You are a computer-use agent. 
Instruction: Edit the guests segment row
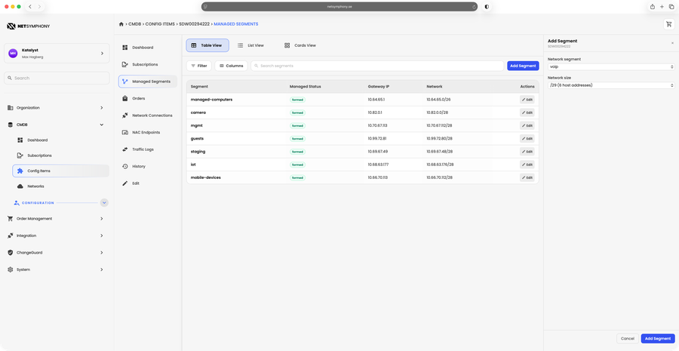[x=527, y=139]
